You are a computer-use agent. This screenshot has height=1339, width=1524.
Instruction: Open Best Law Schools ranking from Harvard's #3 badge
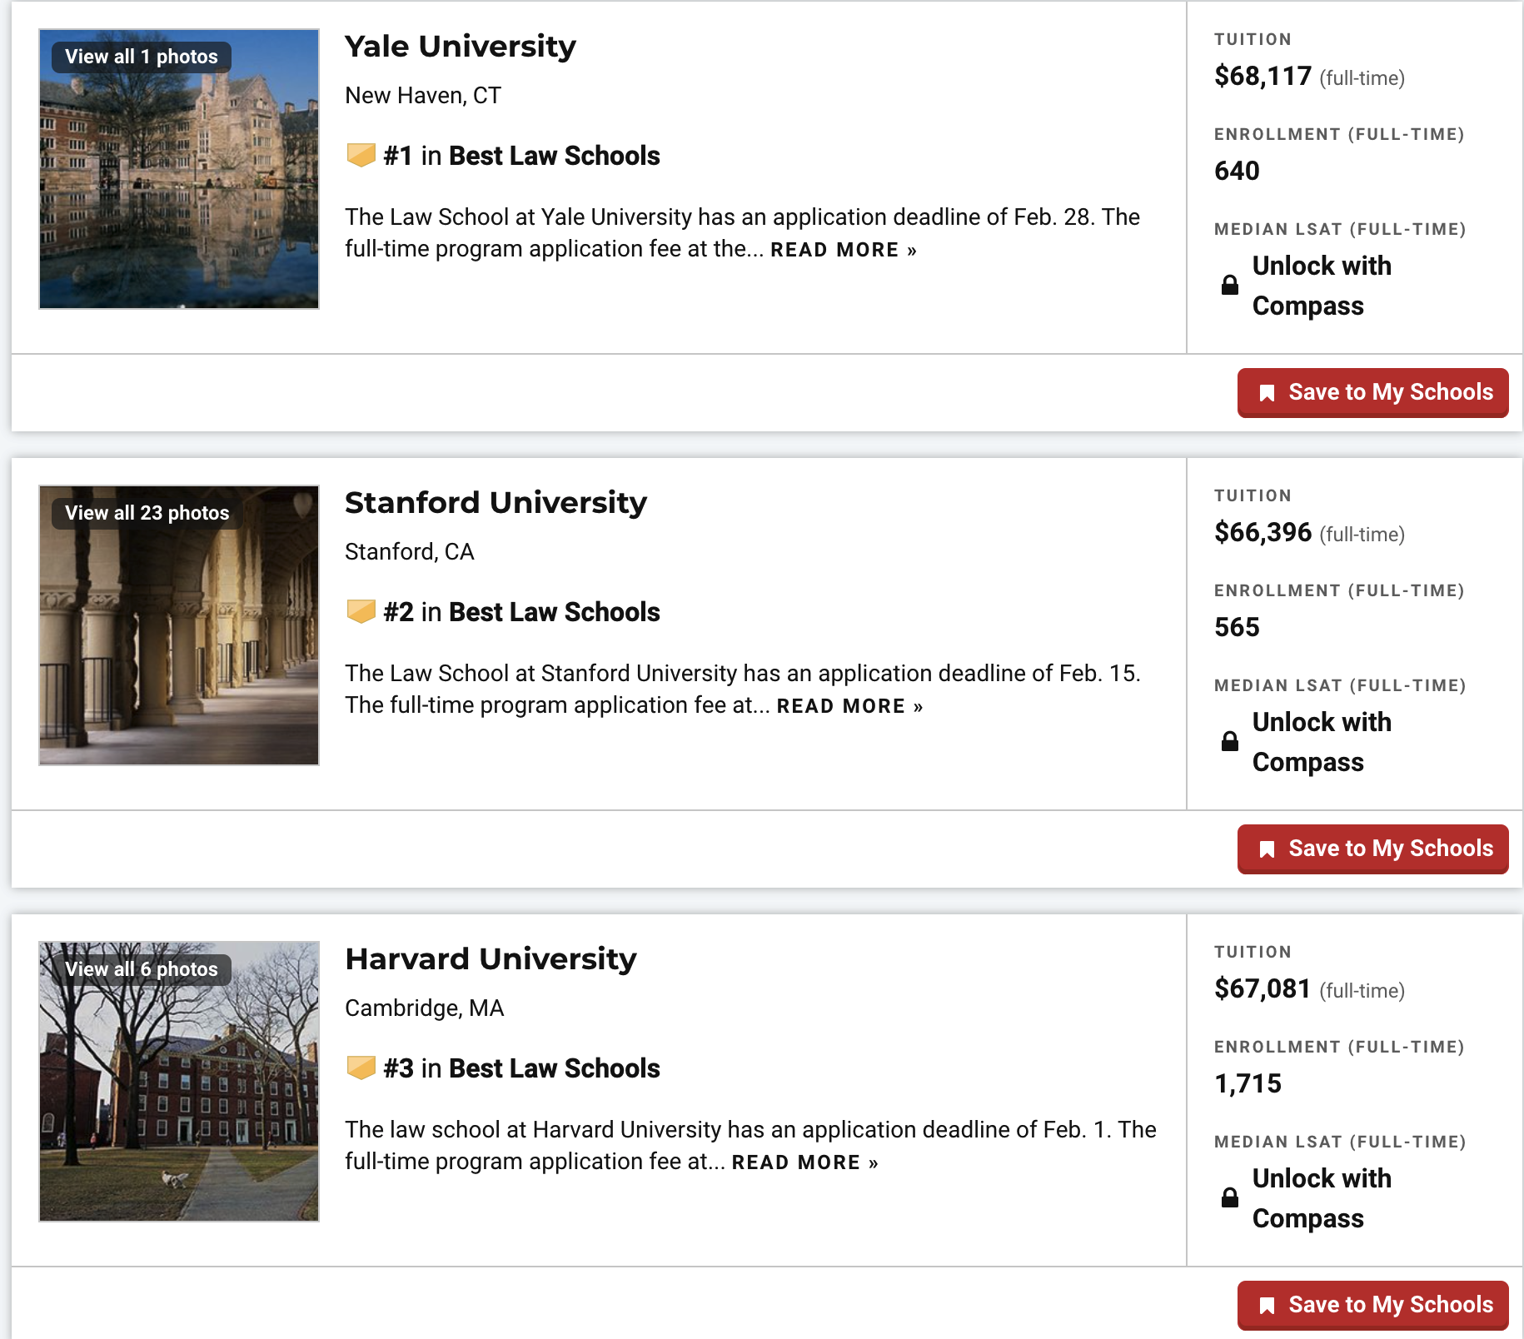554,1068
